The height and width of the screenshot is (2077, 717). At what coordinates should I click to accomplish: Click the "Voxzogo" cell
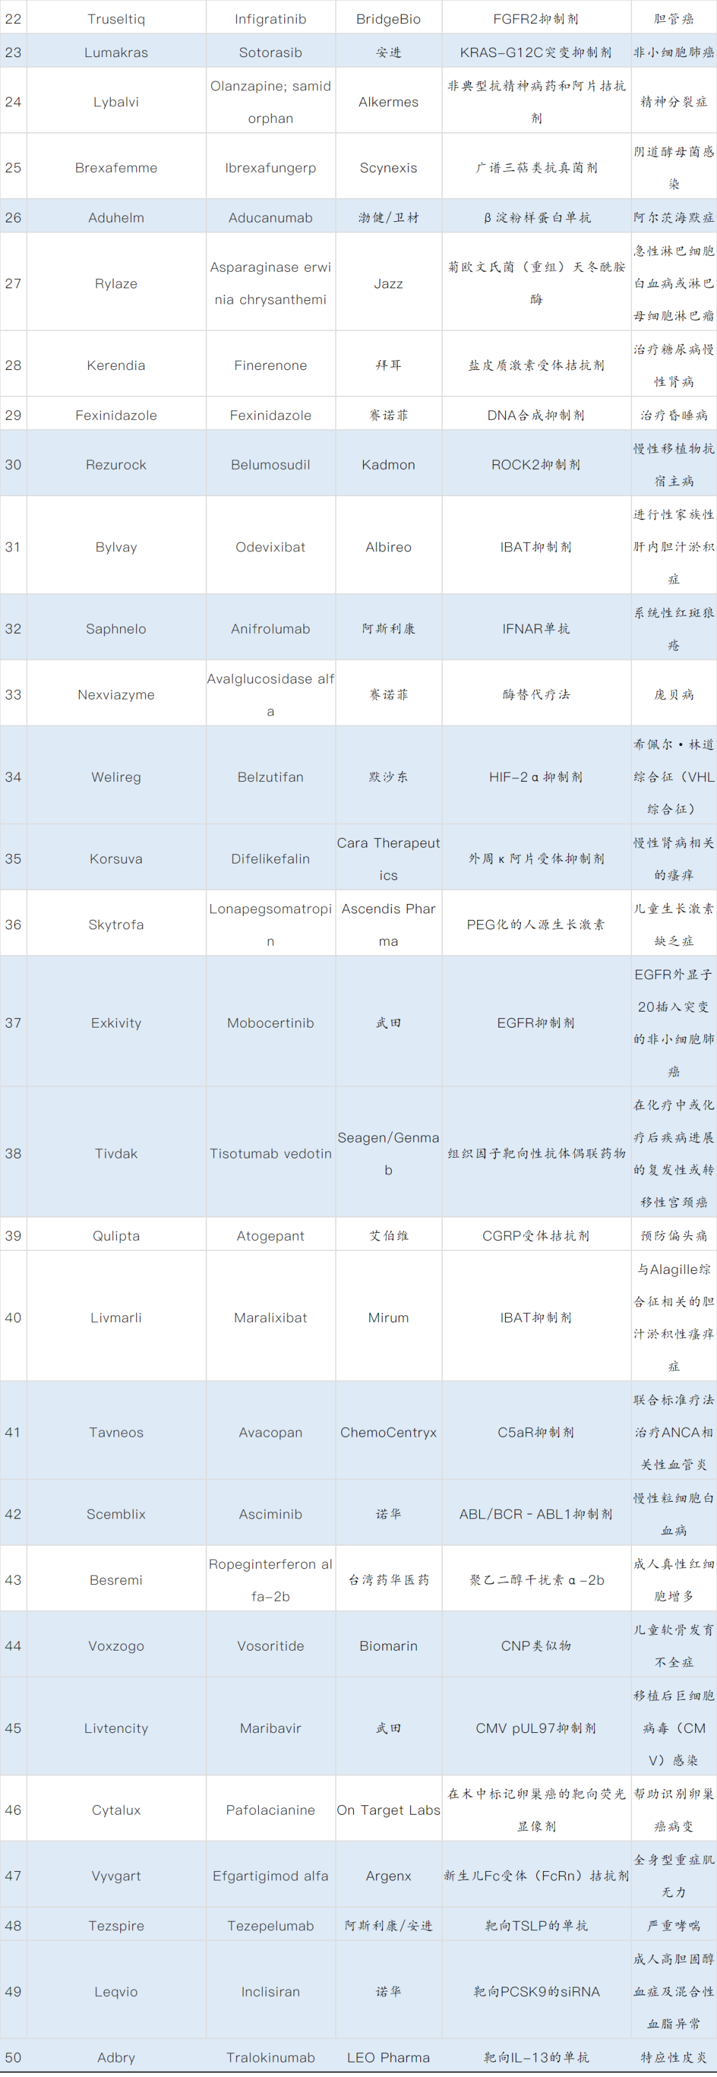click(116, 1646)
